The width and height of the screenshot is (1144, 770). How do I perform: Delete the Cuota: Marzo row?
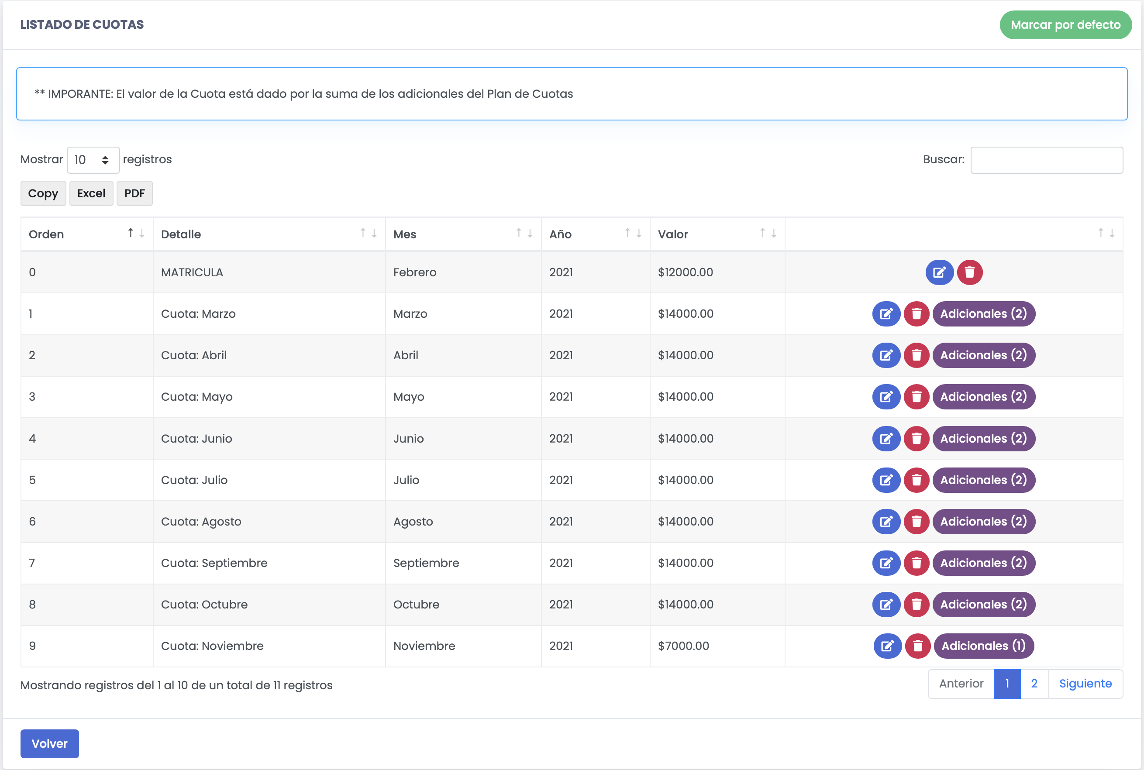tap(917, 314)
